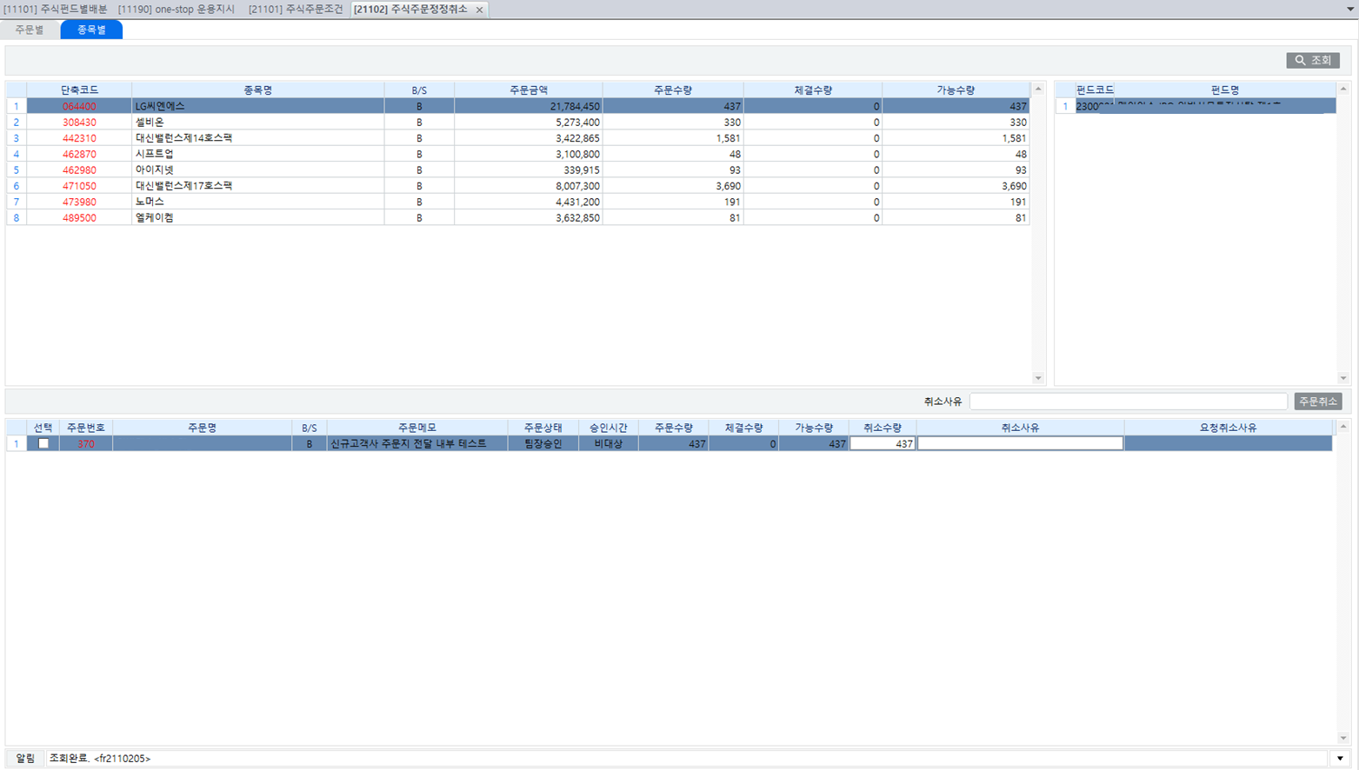Edit the 취소수량 field for order 370
1359x770 pixels.
tap(883, 443)
